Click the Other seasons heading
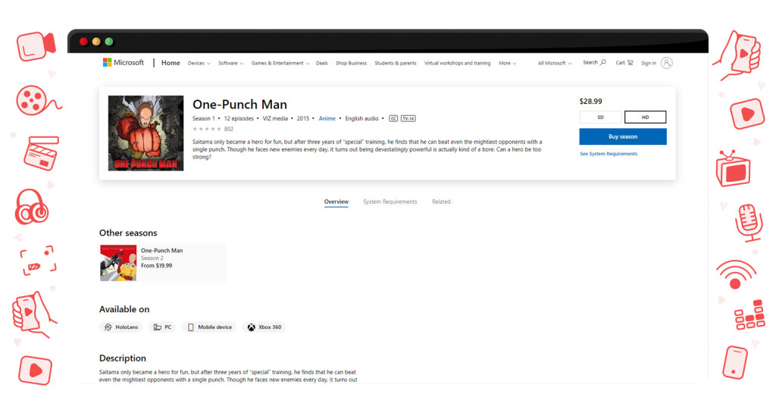The image size is (776, 413). [127, 233]
